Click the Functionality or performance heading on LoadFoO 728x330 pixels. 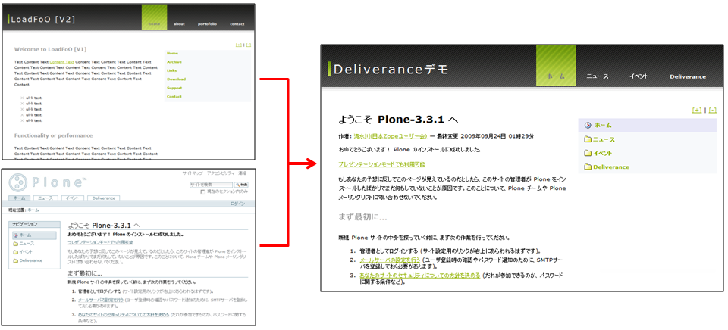pyautogui.click(x=53, y=135)
